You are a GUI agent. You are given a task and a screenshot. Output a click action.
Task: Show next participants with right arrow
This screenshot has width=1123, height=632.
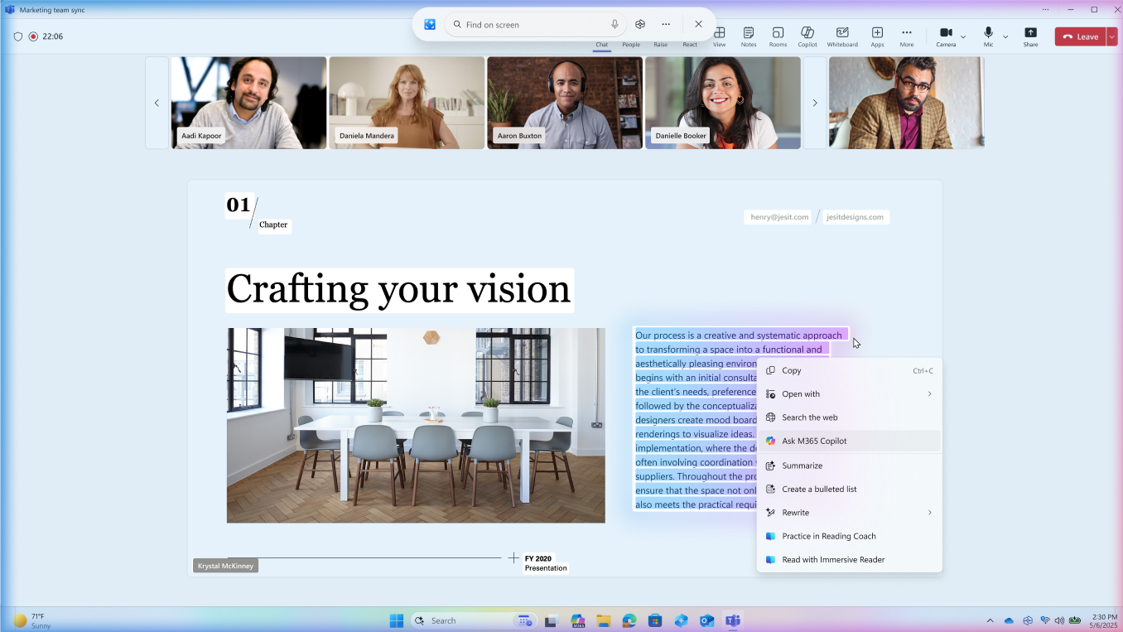tap(815, 103)
